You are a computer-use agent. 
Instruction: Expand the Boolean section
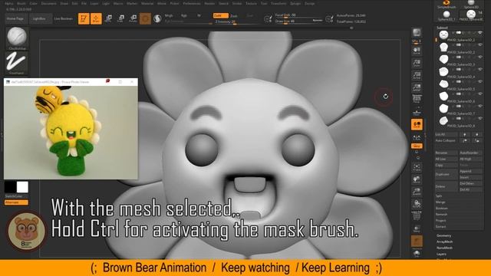[442, 209]
